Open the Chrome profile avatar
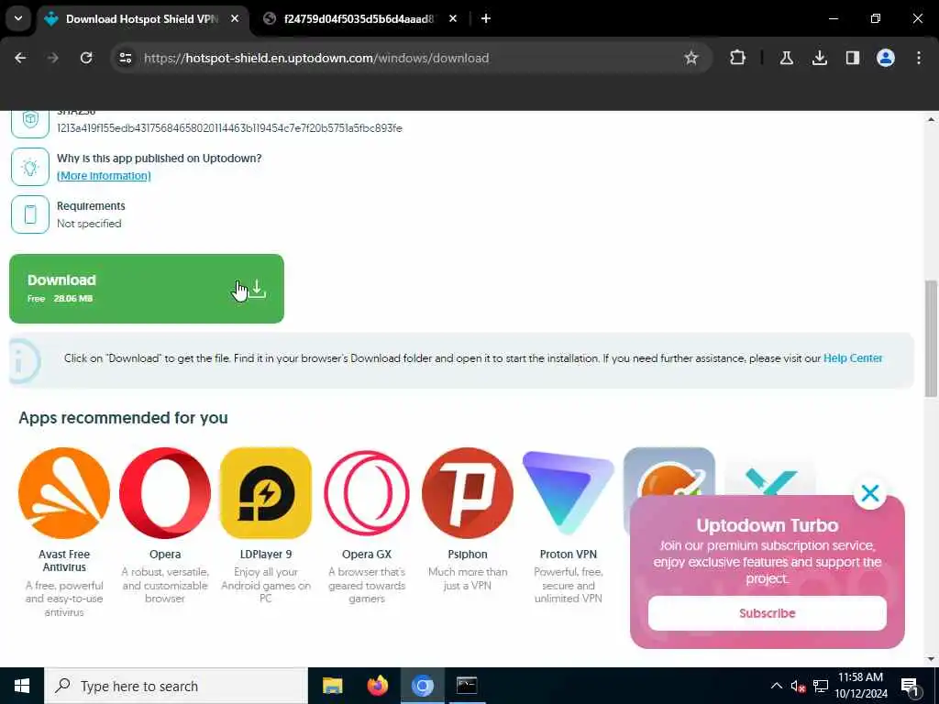Viewport: 939px width, 704px height. tap(885, 58)
